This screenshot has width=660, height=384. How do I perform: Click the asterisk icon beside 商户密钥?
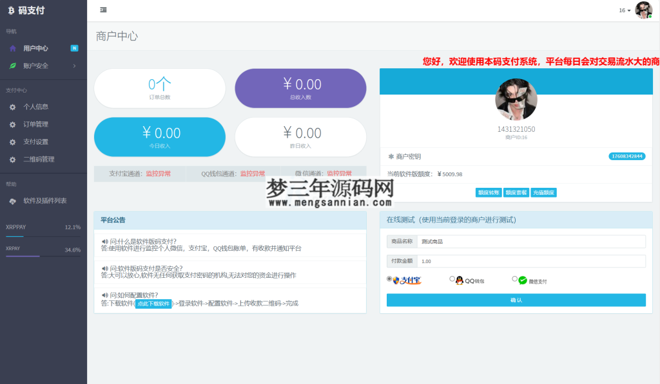click(x=391, y=157)
